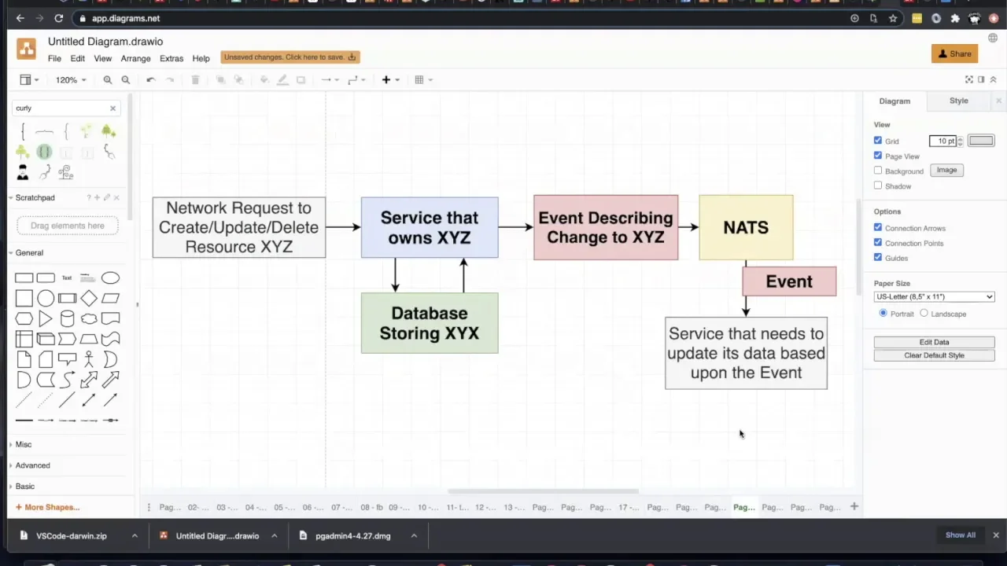Click the zoom in magnifier icon
This screenshot has width=1007, height=566.
[108, 80]
